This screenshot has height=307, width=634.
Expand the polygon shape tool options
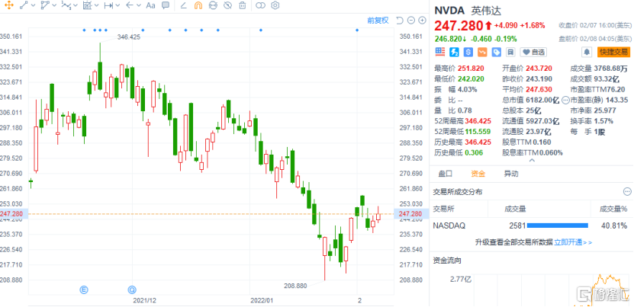pyautogui.click(x=53, y=5)
